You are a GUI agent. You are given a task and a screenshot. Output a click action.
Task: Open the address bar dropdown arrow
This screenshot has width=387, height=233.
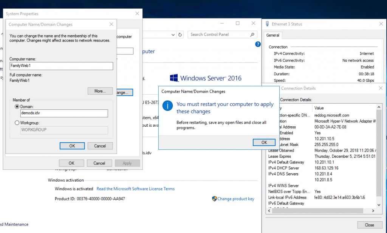pos(173,35)
